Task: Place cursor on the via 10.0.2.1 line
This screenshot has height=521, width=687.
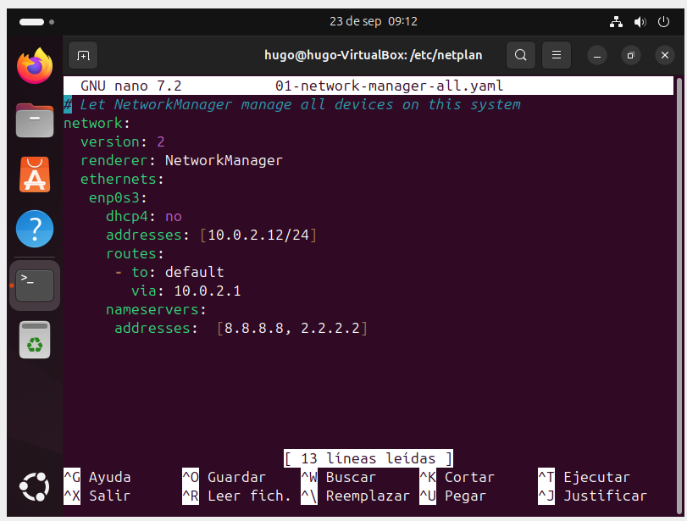Action: click(x=208, y=291)
